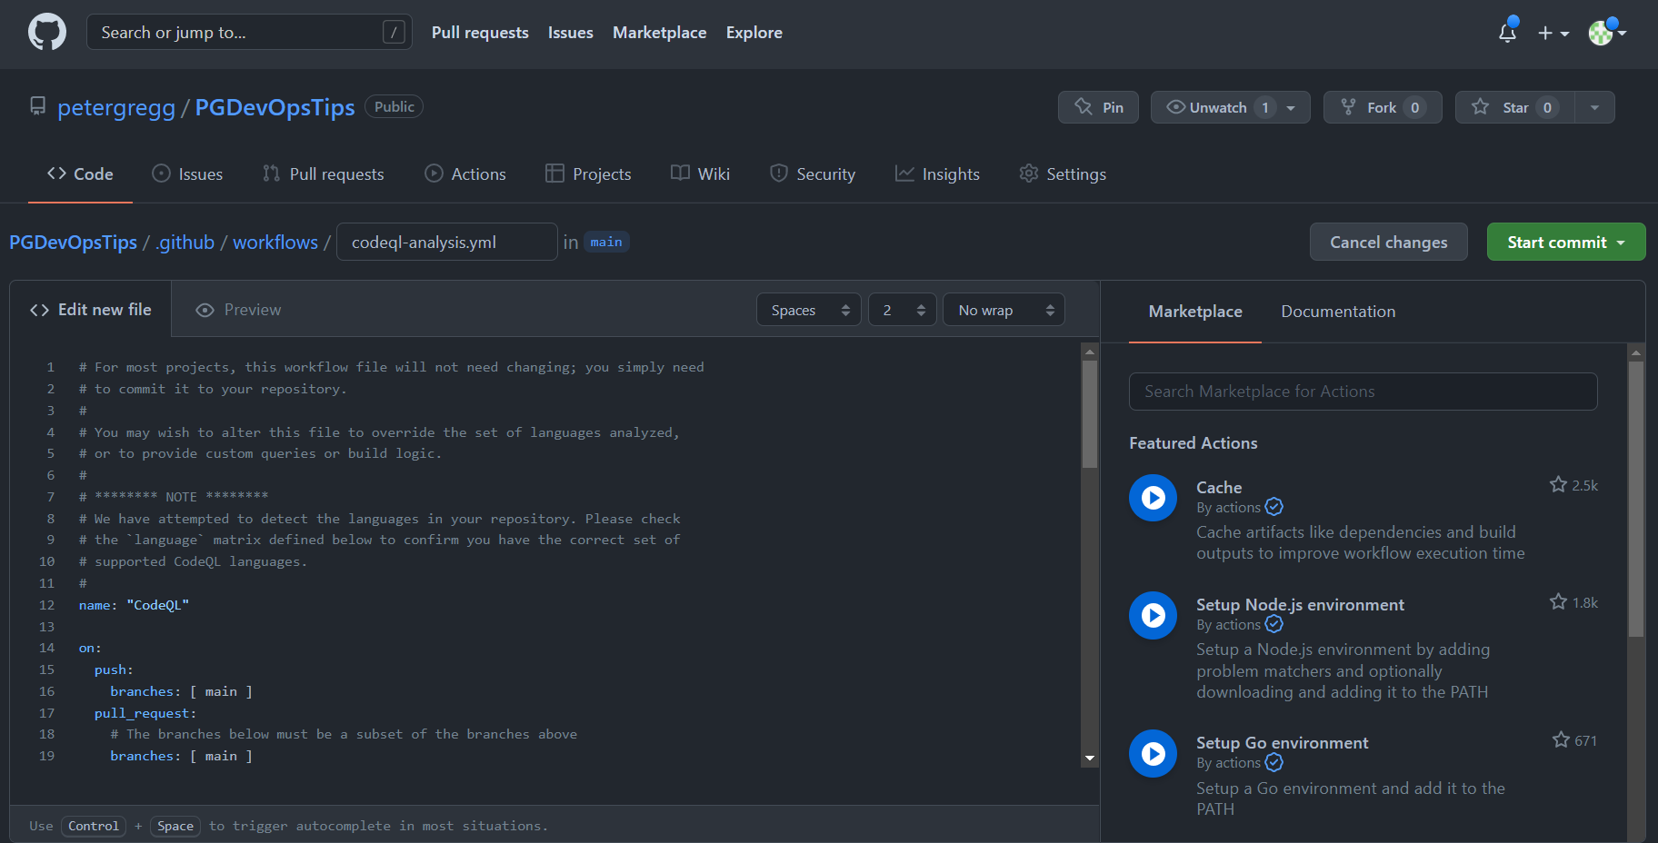Click verified badge under Setup Node.js

1274,624
